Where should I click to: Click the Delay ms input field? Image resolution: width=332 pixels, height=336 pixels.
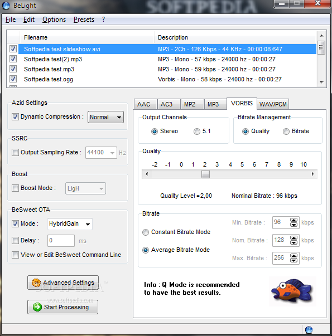(61, 241)
